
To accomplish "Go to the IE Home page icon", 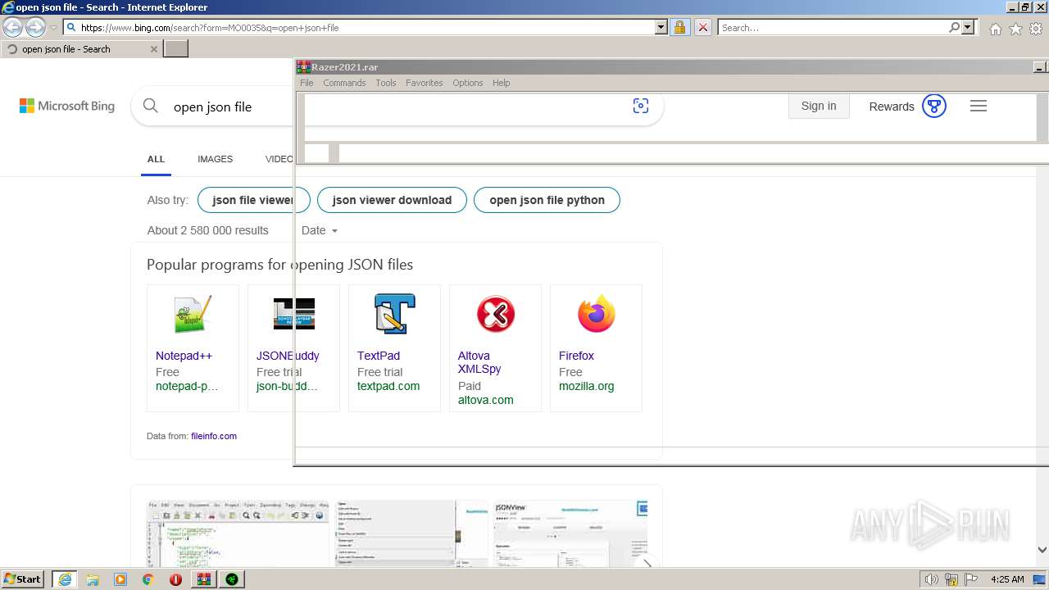I will click(995, 29).
